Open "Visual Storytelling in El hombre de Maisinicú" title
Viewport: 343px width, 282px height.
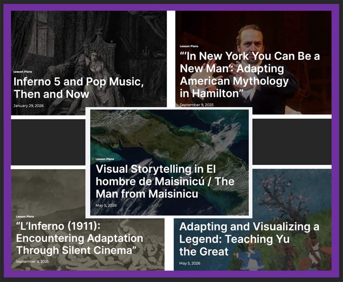[x=165, y=182]
